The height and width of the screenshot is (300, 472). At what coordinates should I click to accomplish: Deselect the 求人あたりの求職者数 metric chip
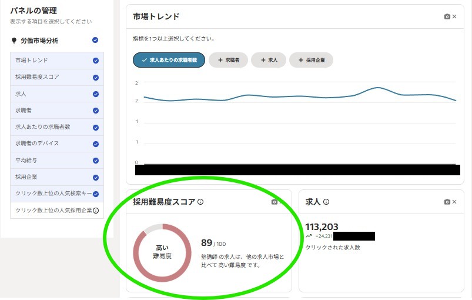169,60
